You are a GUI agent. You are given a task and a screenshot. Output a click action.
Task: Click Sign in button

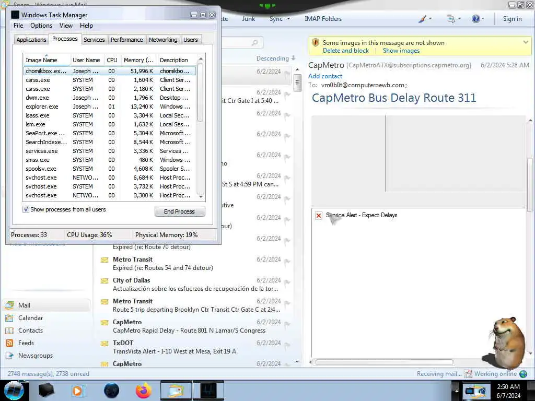(x=512, y=19)
